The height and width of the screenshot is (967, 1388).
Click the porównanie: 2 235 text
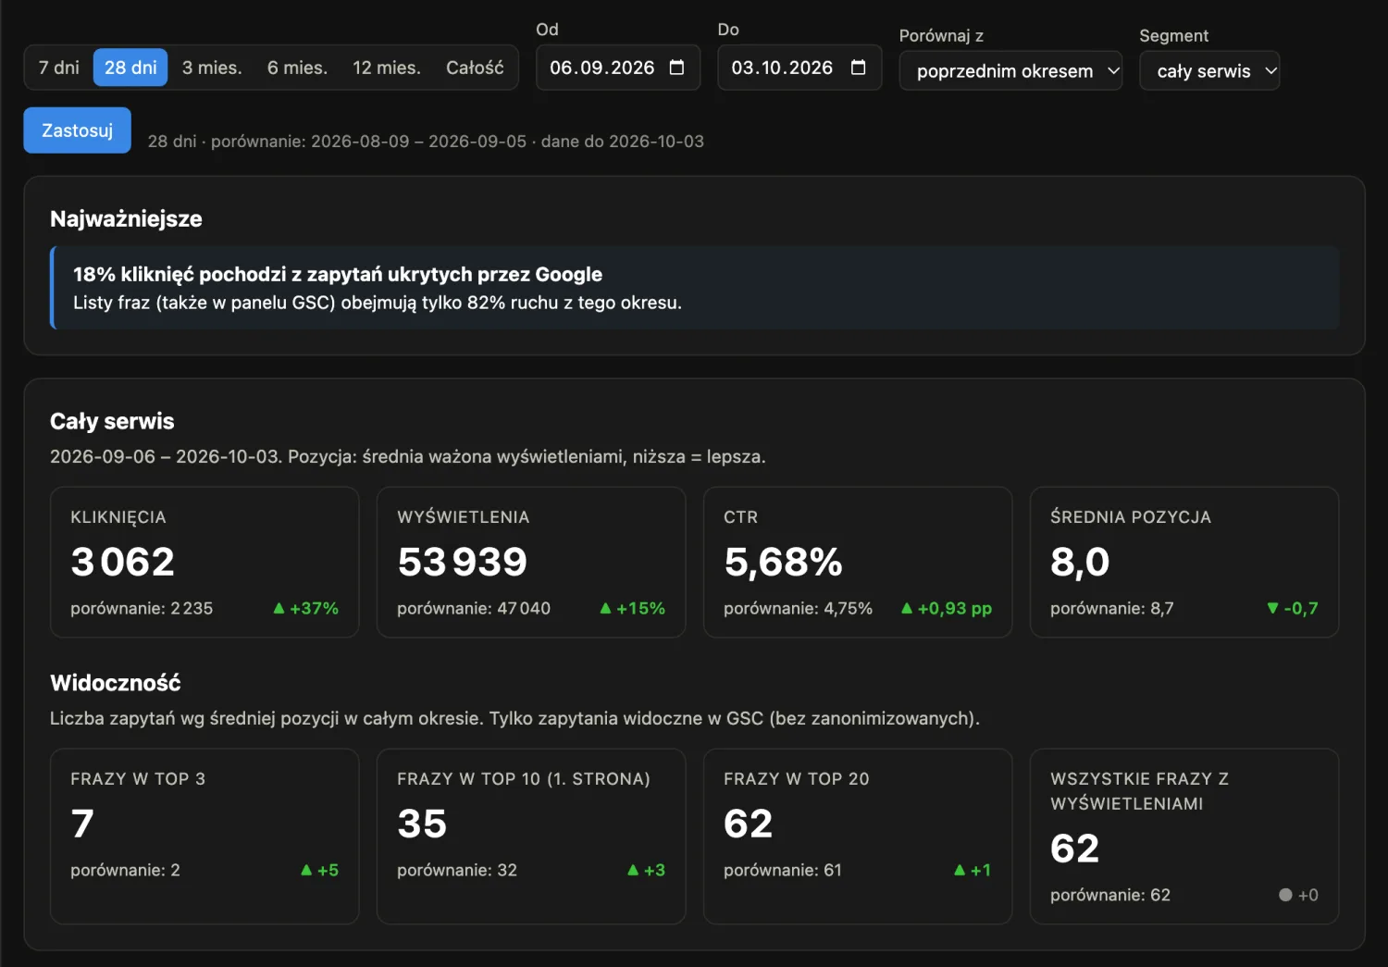[142, 608]
